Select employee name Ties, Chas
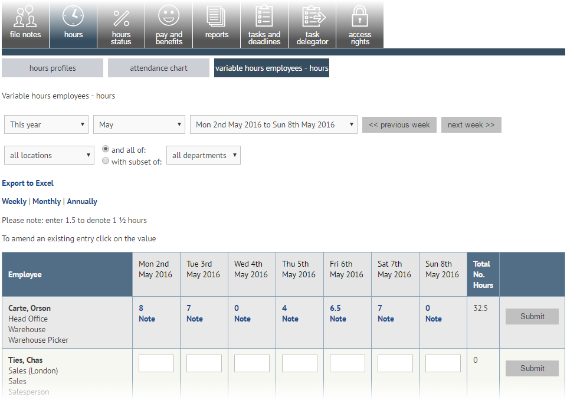This screenshot has width=567, height=400. 25,360
